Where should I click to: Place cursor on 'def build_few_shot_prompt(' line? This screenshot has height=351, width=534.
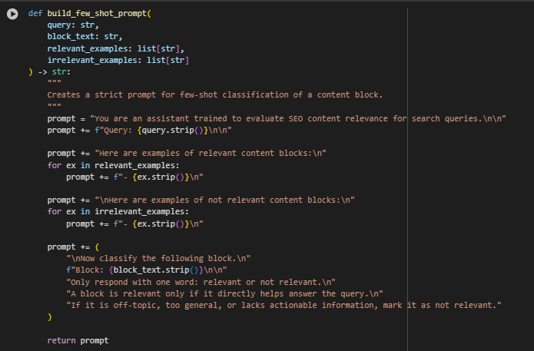click(90, 13)
